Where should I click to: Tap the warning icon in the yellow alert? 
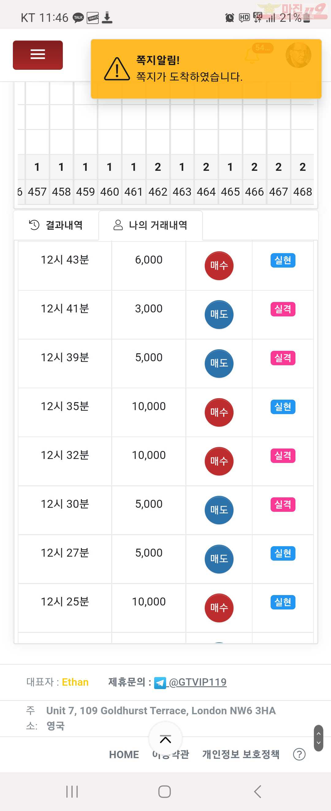point(117,69)
